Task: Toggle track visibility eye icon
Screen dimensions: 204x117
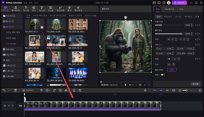Action: point(9,106)
